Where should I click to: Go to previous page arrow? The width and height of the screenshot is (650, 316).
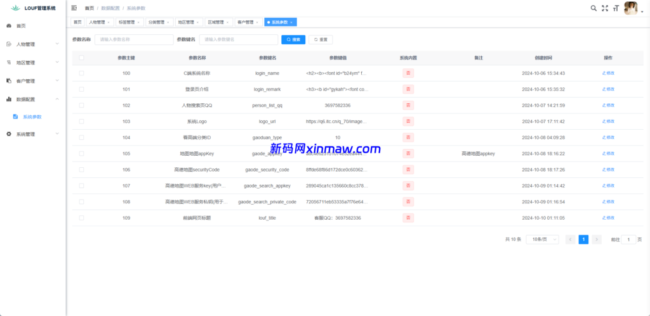(x=571, y=239)
